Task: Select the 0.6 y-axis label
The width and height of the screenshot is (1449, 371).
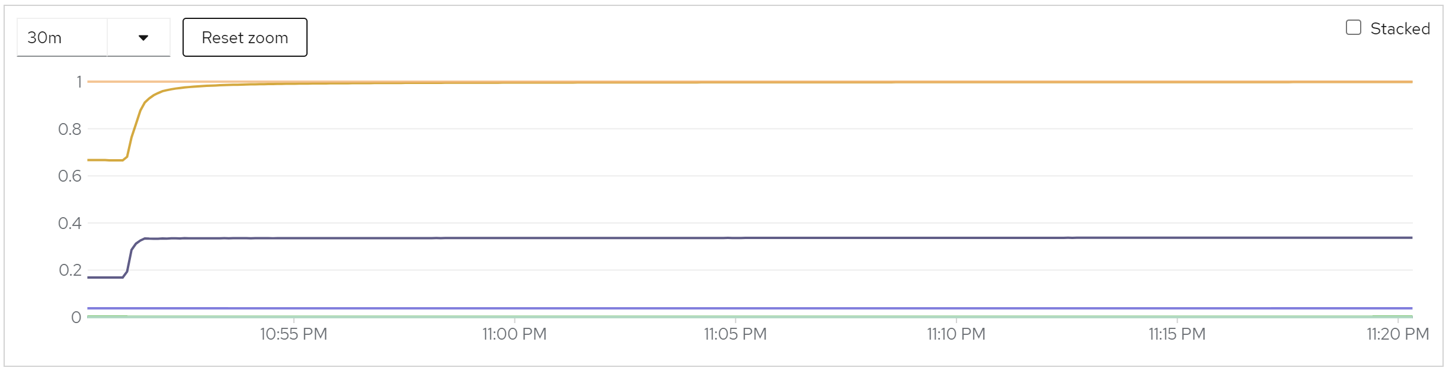Action: 70,176
